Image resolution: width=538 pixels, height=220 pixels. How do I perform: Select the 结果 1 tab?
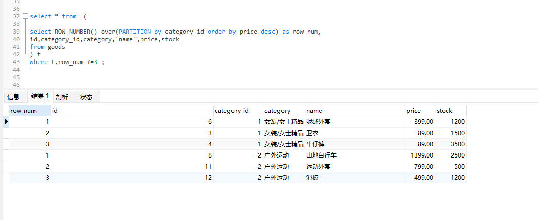40,96
